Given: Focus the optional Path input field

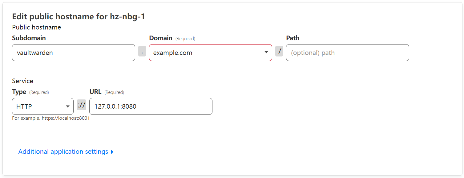Looking at the screenshot, I should (348, 52).
